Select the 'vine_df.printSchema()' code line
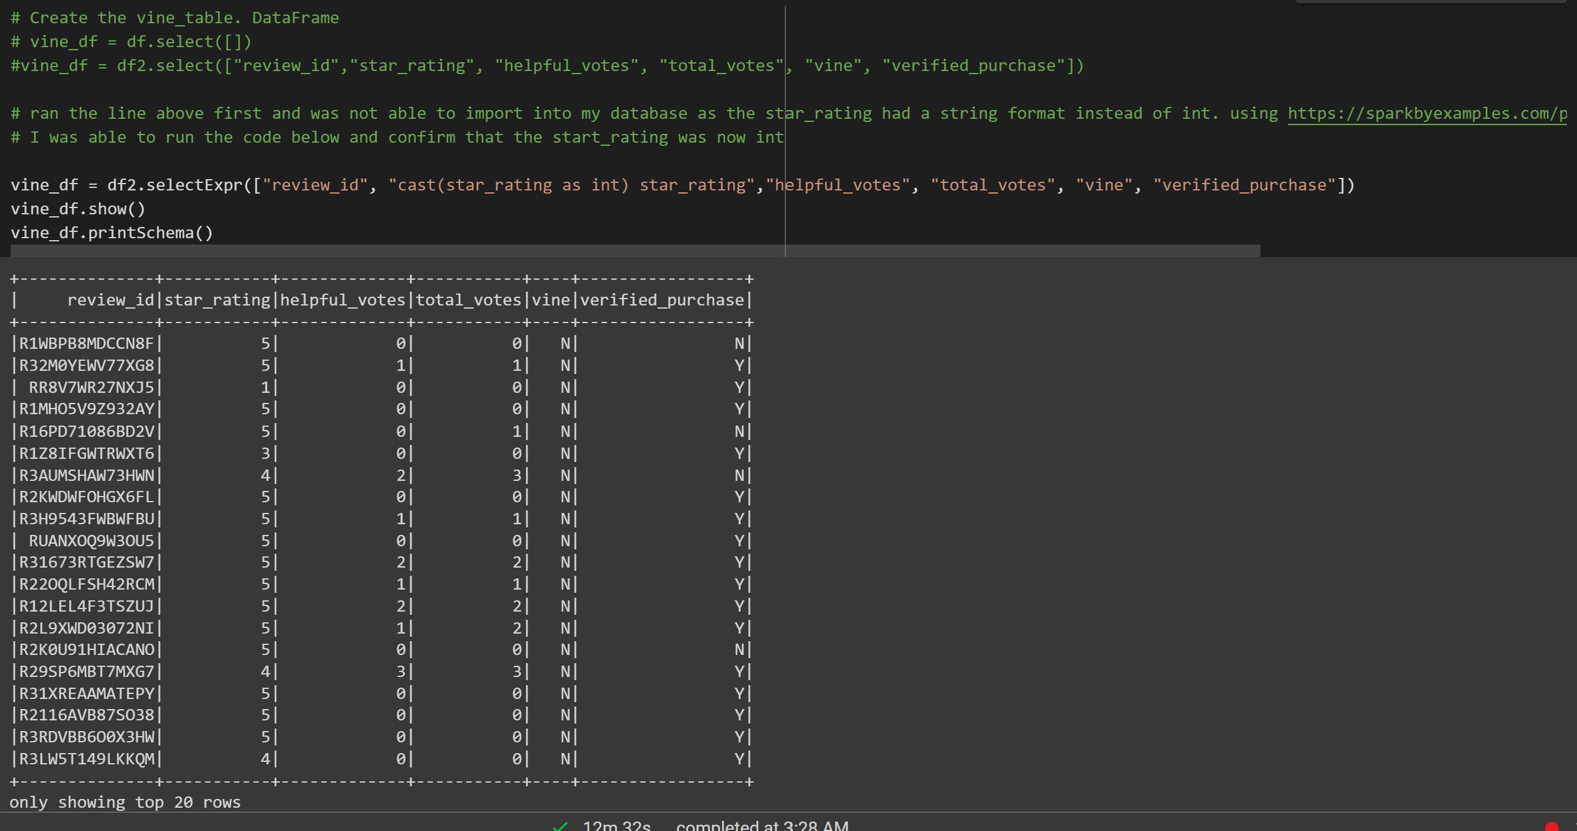The height and width of the screenshot is (831, 1577). [x=111, y=233]
